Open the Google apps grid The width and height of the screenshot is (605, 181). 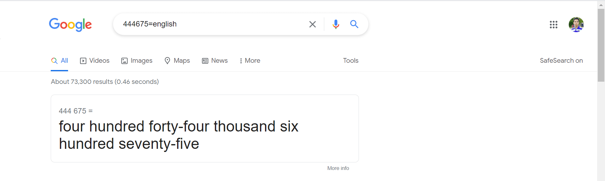(x=554, y=25)
